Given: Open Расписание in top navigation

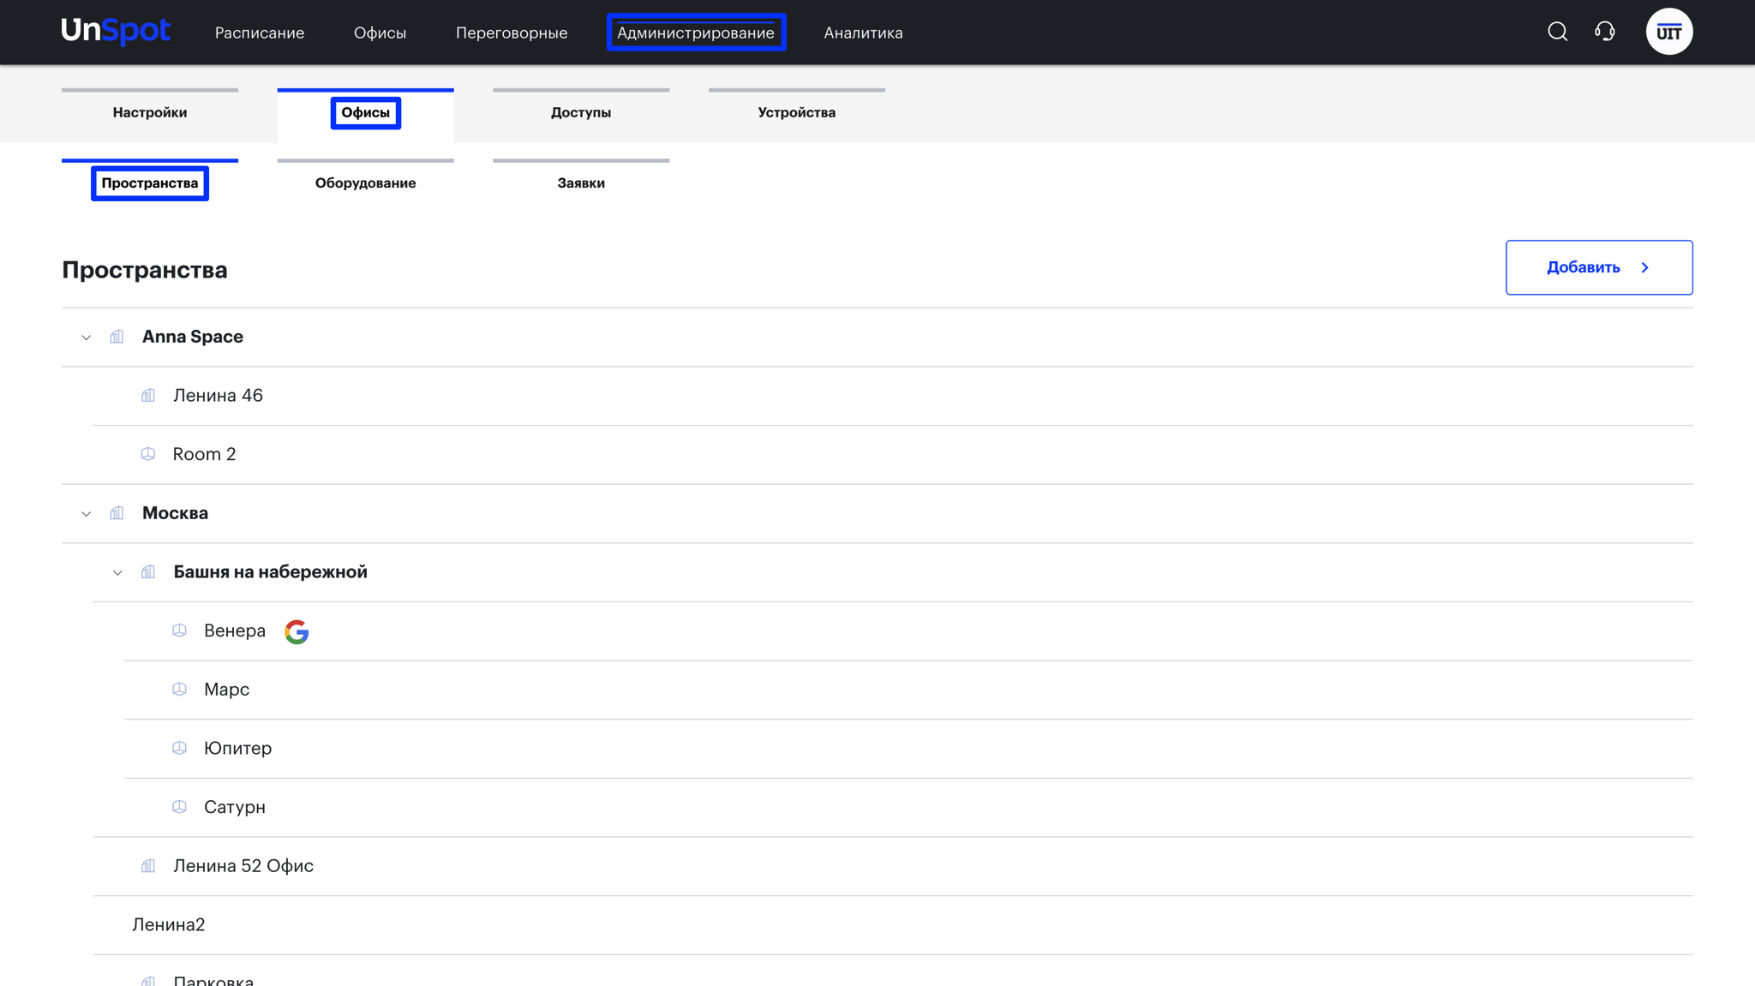Looking at the screenshot, I should point(260,33).
